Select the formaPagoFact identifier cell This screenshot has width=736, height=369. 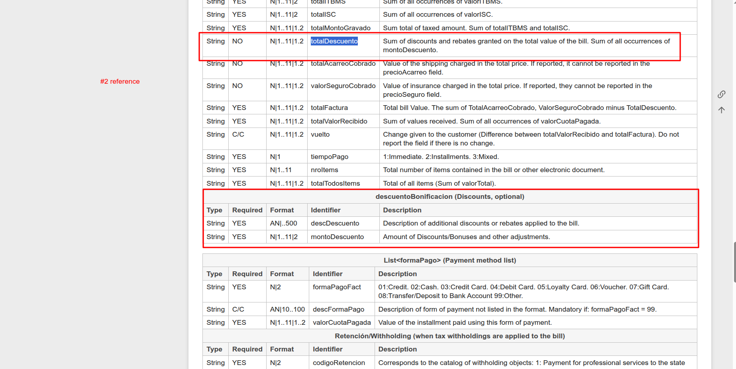coord(337,287)
